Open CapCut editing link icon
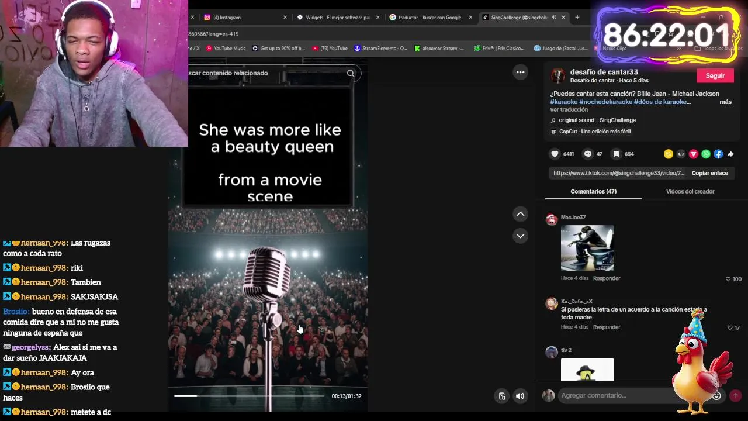The image size is (748, 421). pyautogui.click(x=553, y=132)
